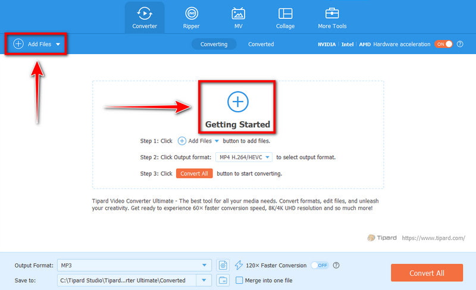The height and width of the screenshot is (290, 476).
Task: Toggle Hardware acceleration switch off
Action: tap(443, 44)
